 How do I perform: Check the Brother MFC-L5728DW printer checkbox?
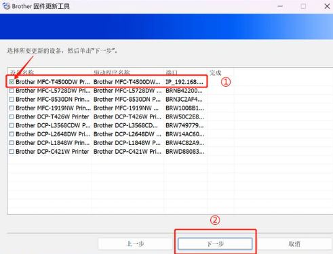coord(12,91)
